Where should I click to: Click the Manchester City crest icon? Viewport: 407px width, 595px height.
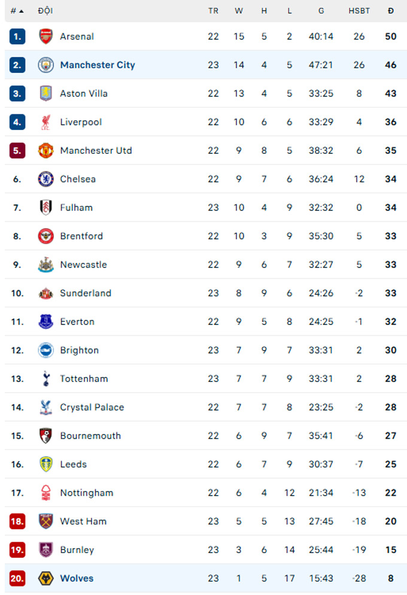[x=46, y=65]
